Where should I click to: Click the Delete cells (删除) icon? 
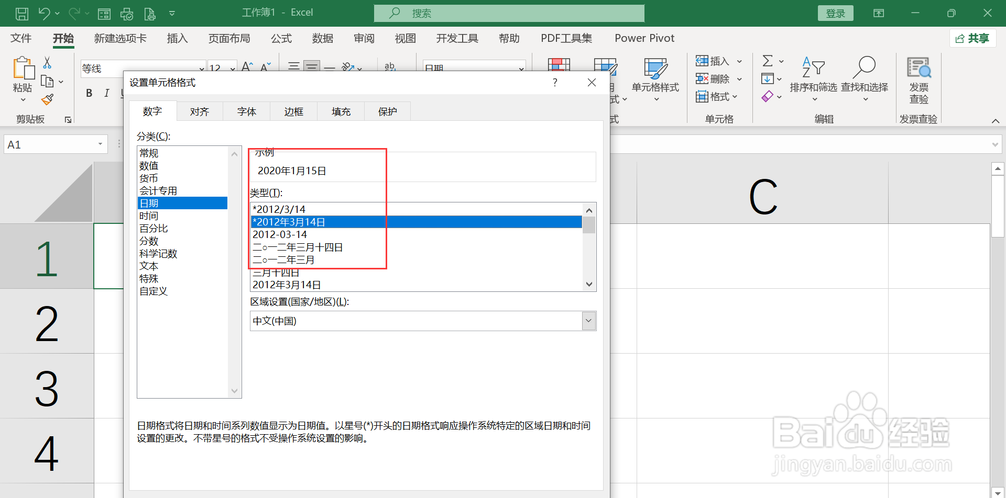point(702,79)
